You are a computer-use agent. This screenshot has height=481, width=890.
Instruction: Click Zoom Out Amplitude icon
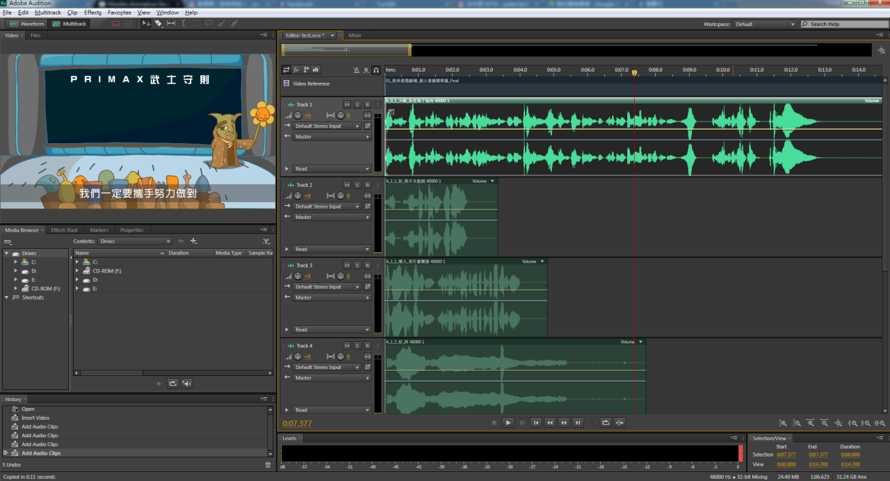[798, 423]
